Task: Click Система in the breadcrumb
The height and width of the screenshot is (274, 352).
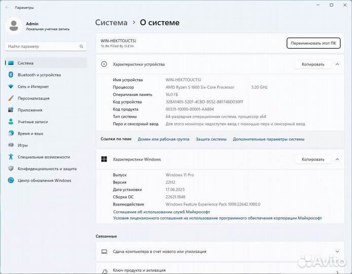Action: click(x=111, y=22)
